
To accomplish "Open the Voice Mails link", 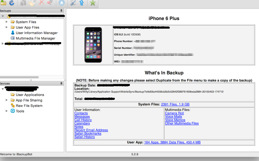I will click(x=173, y=117).
